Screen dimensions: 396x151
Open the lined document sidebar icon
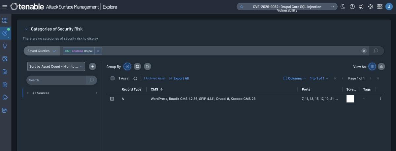[x=5, y=84]
